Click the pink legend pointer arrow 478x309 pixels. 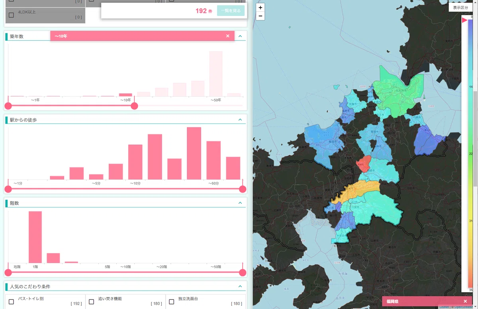pos(464,20)
